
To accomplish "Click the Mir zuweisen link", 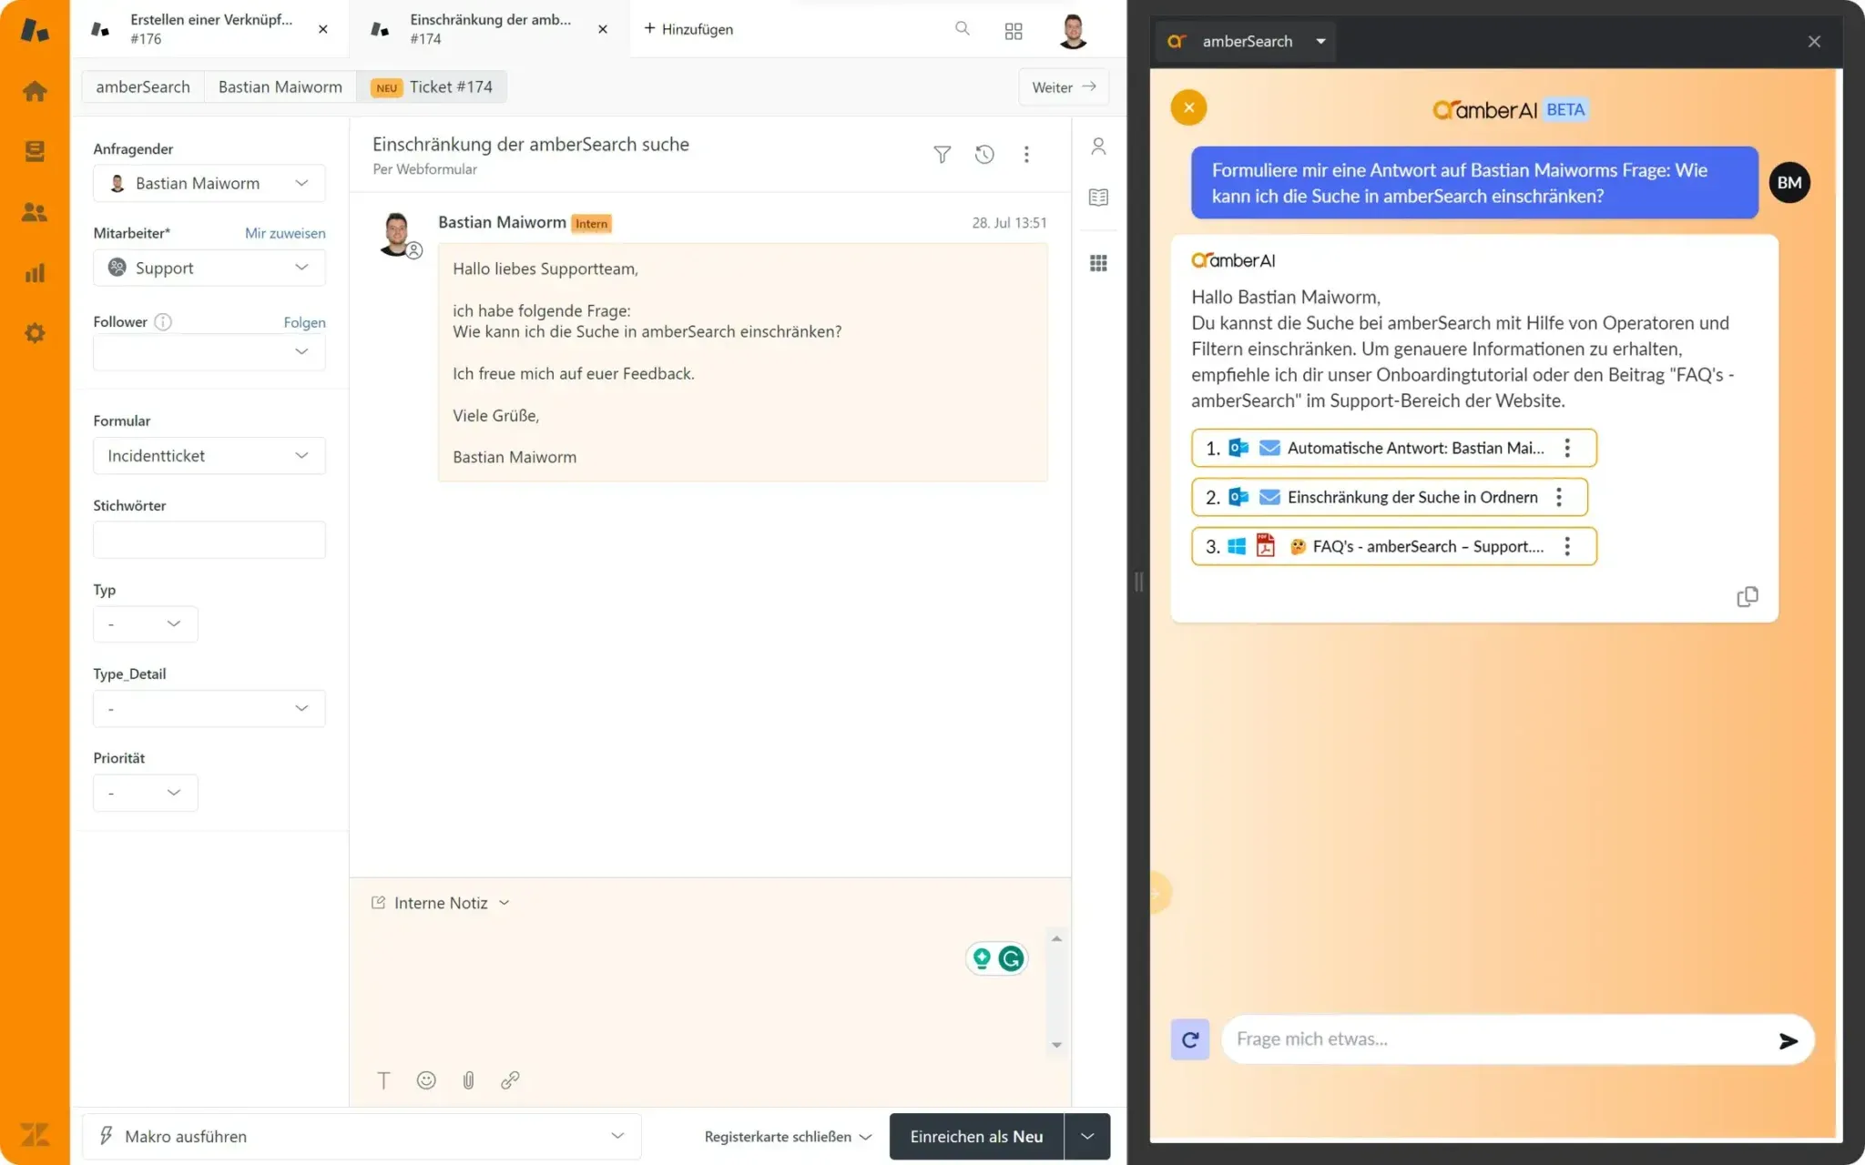I will [285, 233].
